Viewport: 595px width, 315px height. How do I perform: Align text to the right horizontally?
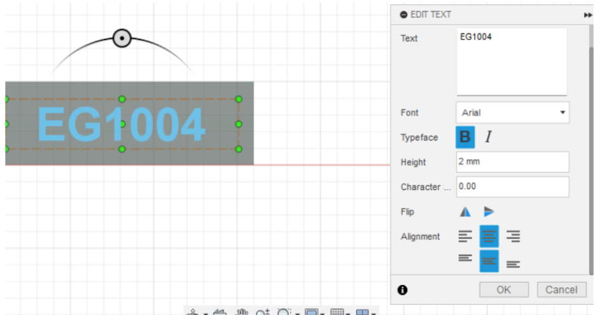point(513,236)
